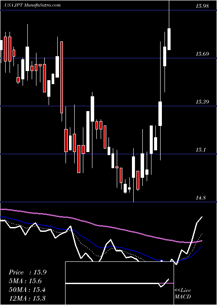Select the 15.1 price axis label
This screenshot has width=217, height=305.
tap(201, 150)
